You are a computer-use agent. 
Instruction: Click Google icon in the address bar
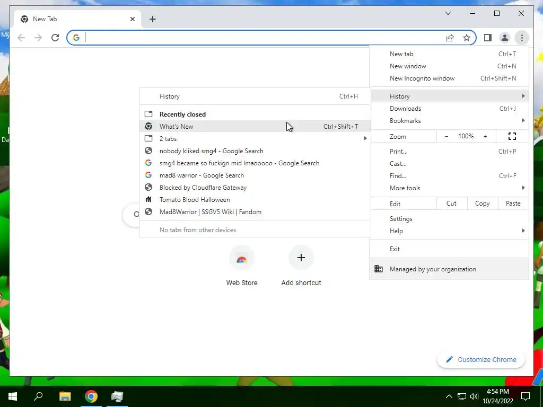pos(76,38)
